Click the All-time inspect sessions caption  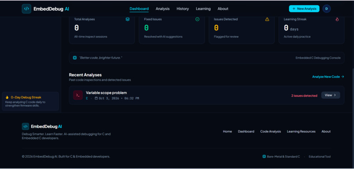pos(91,36)
